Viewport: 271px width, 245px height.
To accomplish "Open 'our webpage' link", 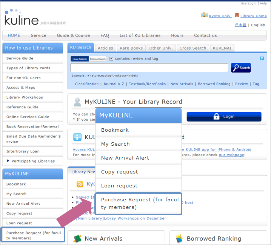I will coord(231,155).
